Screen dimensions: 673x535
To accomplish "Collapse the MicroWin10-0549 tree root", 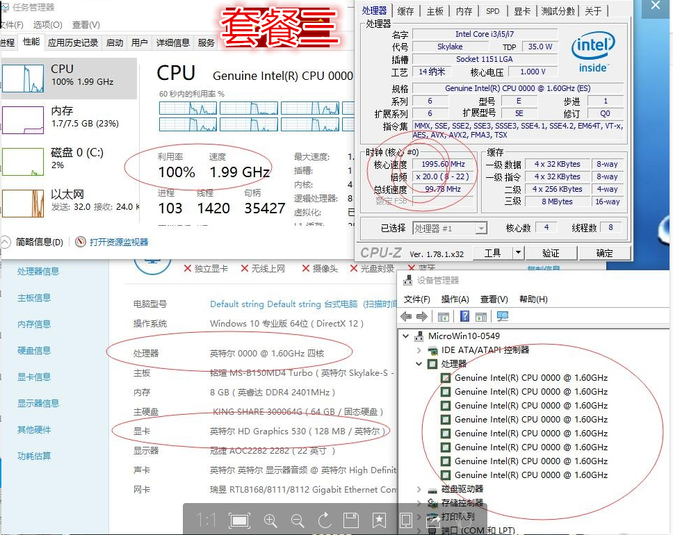I will point(405,336).
